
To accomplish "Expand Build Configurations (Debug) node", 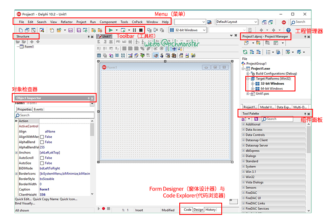I will [x=248, y=74].
